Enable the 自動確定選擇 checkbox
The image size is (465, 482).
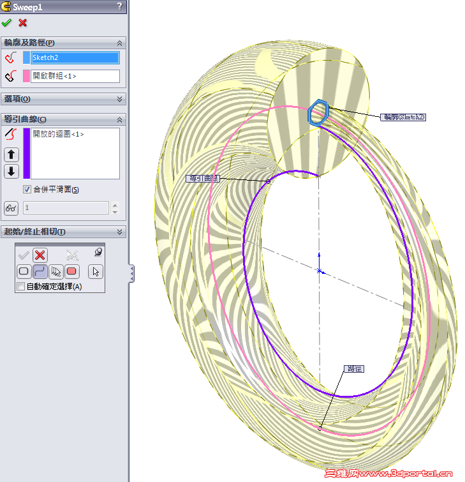pyautogui.click(x=20, y=287)
